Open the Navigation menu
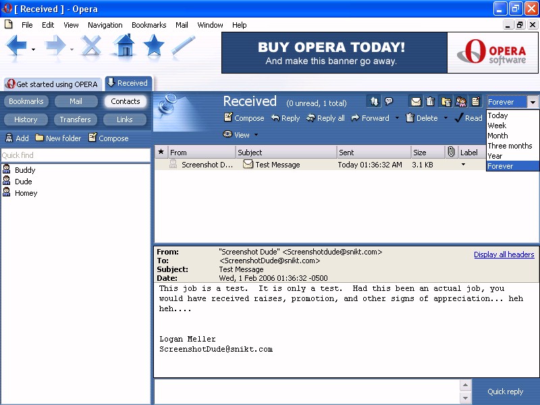 click(x=105, y=25)
